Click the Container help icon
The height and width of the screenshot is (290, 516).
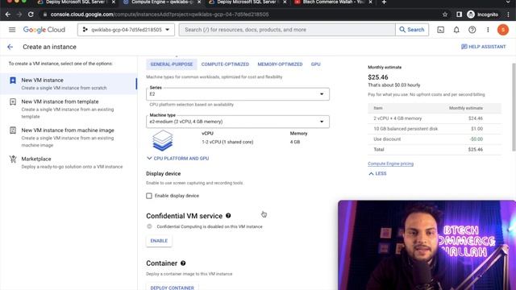[183, 263]
